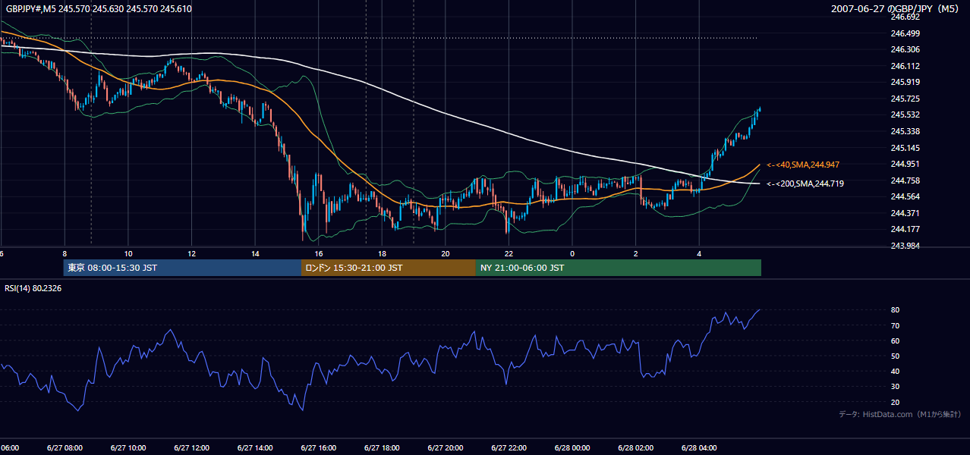Screen dimensions: 970x455
Task: Click the bottom time label 6/27 18:00
Action: click(382, 448)
